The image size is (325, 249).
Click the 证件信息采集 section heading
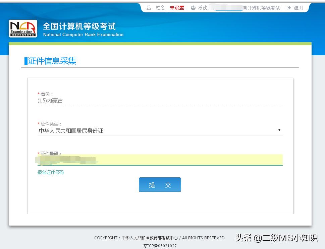click(52, 61)
